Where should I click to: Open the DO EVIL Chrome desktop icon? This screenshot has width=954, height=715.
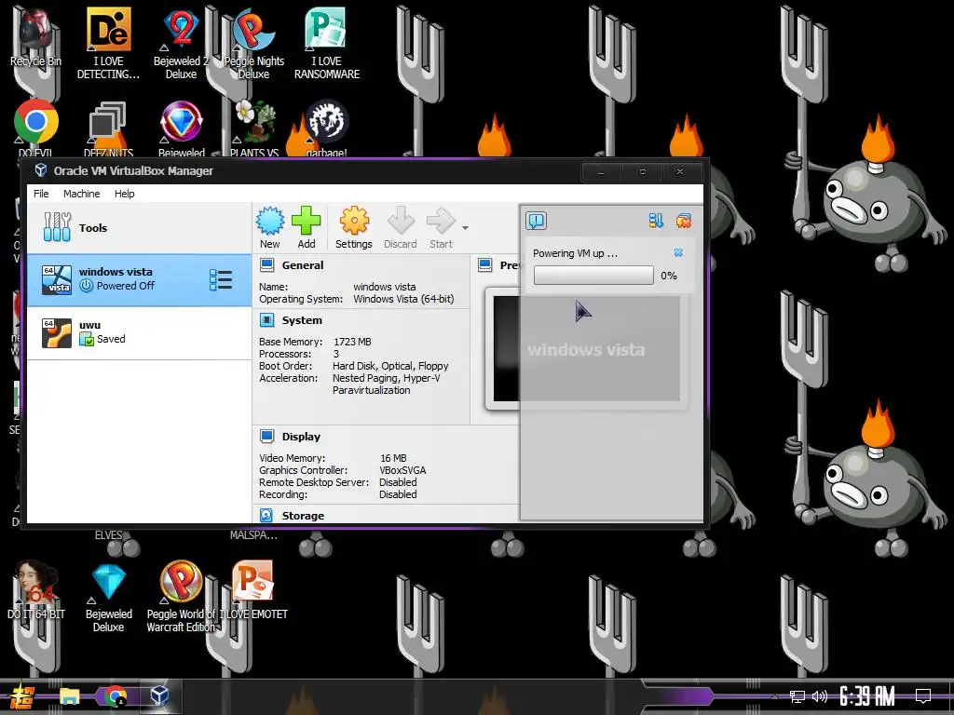35,128
